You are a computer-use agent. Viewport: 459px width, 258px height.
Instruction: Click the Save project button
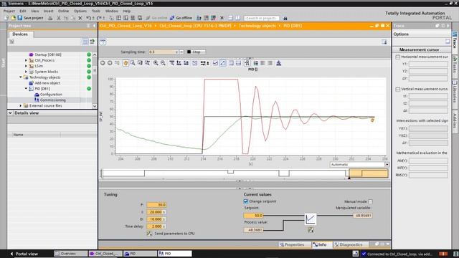(x=30, y=18)
